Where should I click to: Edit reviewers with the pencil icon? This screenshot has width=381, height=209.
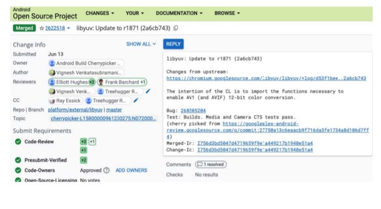(148, 91)
